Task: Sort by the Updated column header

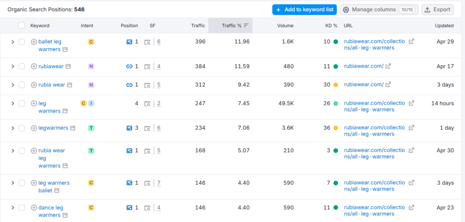Action: 444,25
